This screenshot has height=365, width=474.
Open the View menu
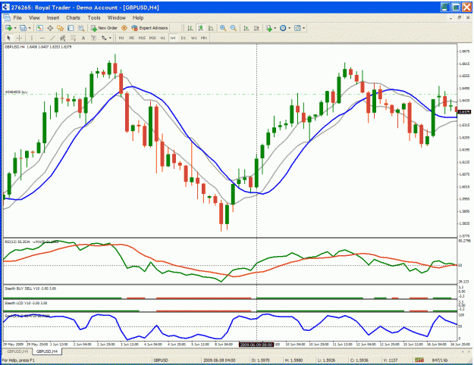34,18
